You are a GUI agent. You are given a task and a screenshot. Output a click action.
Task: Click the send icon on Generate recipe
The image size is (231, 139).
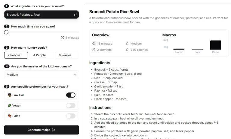point(54,130)
